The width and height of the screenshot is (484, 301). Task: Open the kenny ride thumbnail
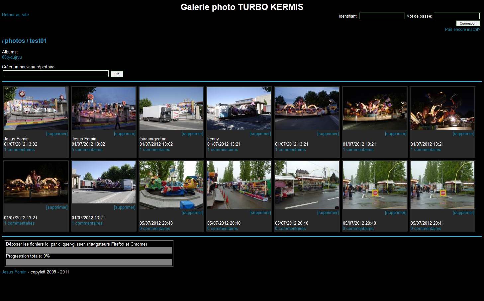[x=239, y=109]
